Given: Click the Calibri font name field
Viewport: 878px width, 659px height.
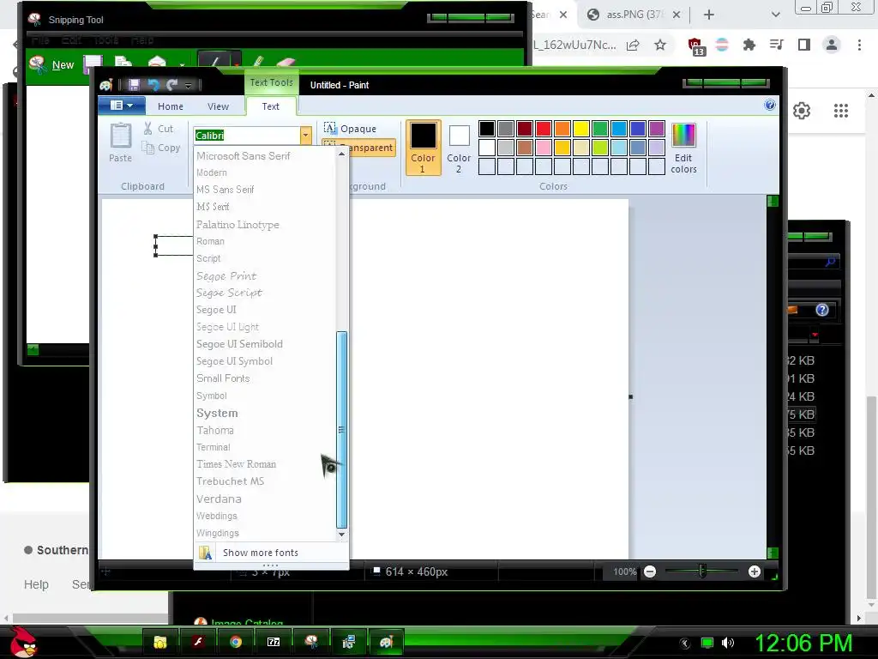Looking at the screenshot, I should click(x=247, y=135).
